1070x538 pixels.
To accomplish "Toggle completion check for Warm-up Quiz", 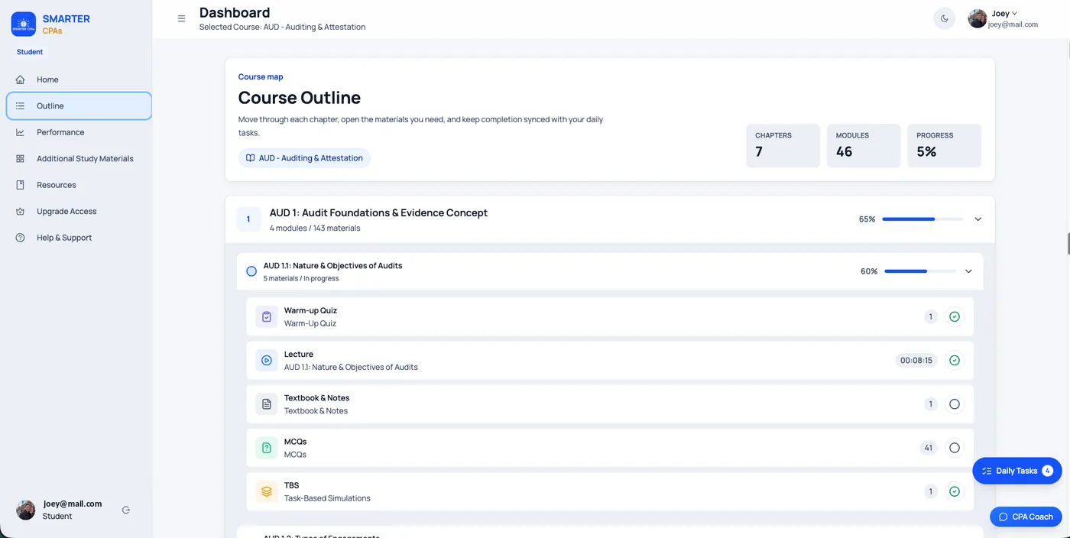I will pyautogui.click(x=954, y=316).
